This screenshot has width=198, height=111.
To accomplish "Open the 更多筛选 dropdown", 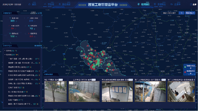I will (190, 13).
